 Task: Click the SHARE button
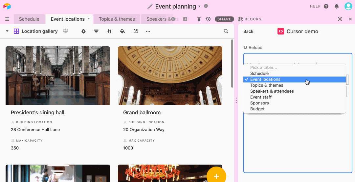[x=224, y=19]
